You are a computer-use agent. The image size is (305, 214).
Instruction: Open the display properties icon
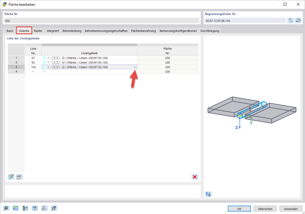tap(25, 208)
